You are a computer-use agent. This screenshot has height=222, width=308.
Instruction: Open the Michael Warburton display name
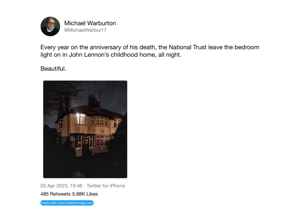pos(90,23)
